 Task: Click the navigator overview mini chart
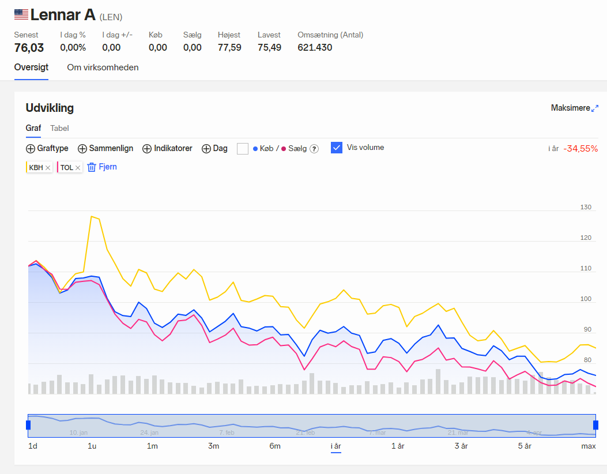[312, 426]
